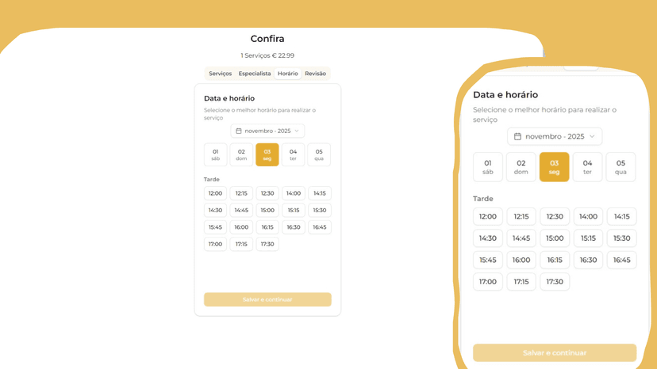
Task: Choose 15:00 time slot in left panel
Action: (267, 211)
